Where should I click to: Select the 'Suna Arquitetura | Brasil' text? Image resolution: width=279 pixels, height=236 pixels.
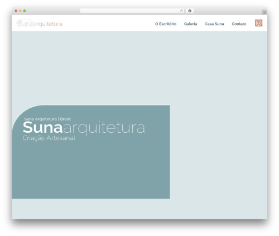tap(47, 119)
